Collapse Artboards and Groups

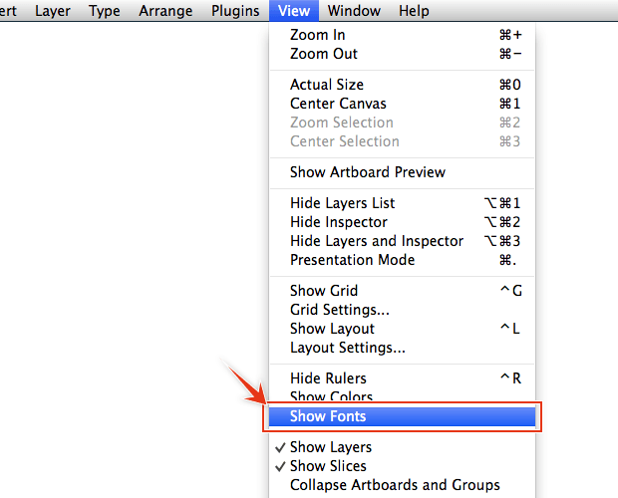click(395, 485)
